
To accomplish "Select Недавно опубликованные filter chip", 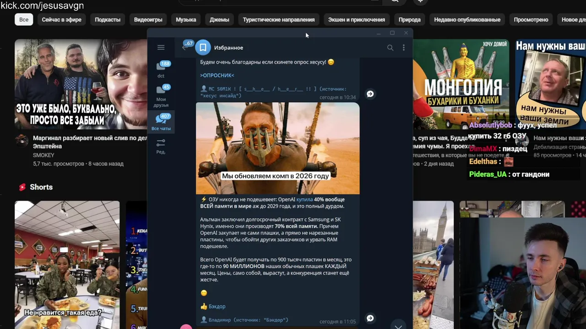I will (x=467, y=20).
